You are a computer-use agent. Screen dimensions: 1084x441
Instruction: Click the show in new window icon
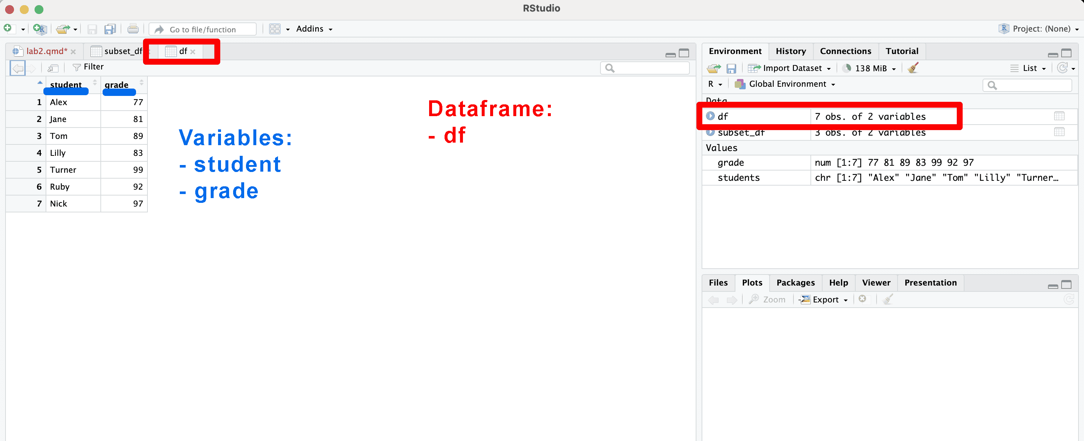coord(53,67)
